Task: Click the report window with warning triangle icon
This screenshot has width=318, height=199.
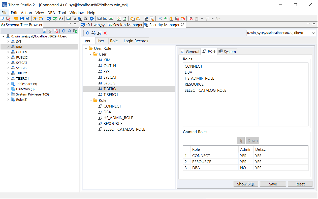Action: [152, 19]
